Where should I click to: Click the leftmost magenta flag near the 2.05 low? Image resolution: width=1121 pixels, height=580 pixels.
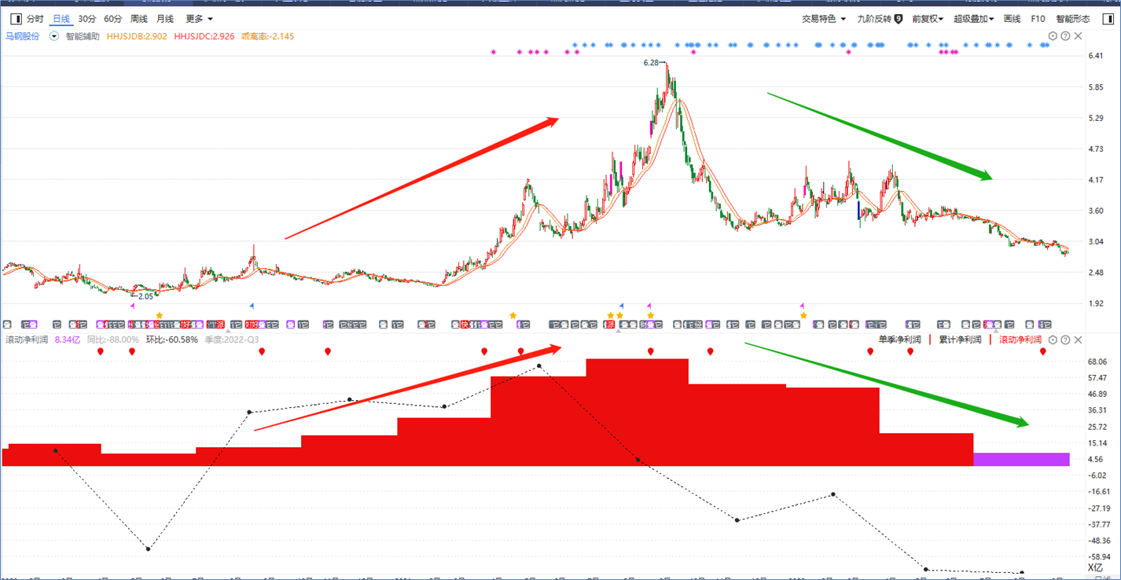click(x=132, y=306)
